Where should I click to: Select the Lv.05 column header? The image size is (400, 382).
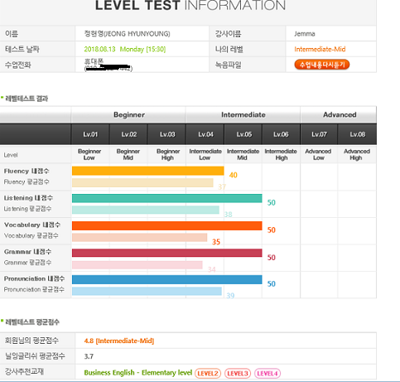click(x=243, y=134)
